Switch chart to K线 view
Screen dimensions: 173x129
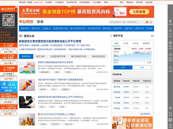coord(142,67)
